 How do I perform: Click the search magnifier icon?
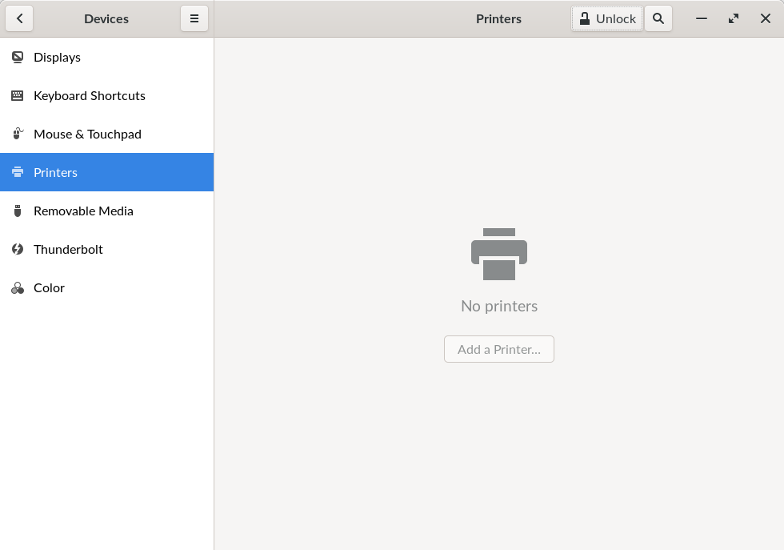[658, 18]
